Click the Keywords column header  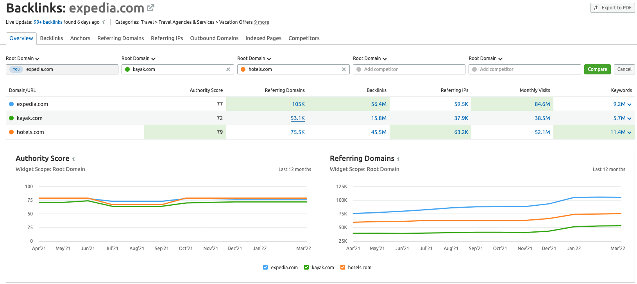click(621, 90)
